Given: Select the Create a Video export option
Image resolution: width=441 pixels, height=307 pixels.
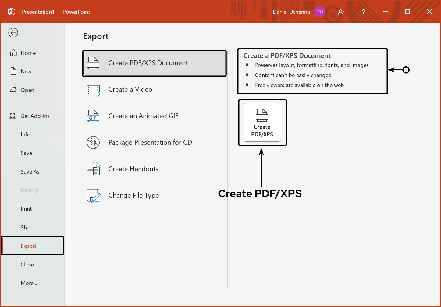Looking at the screenshot, I should click(x=130, y=89).
